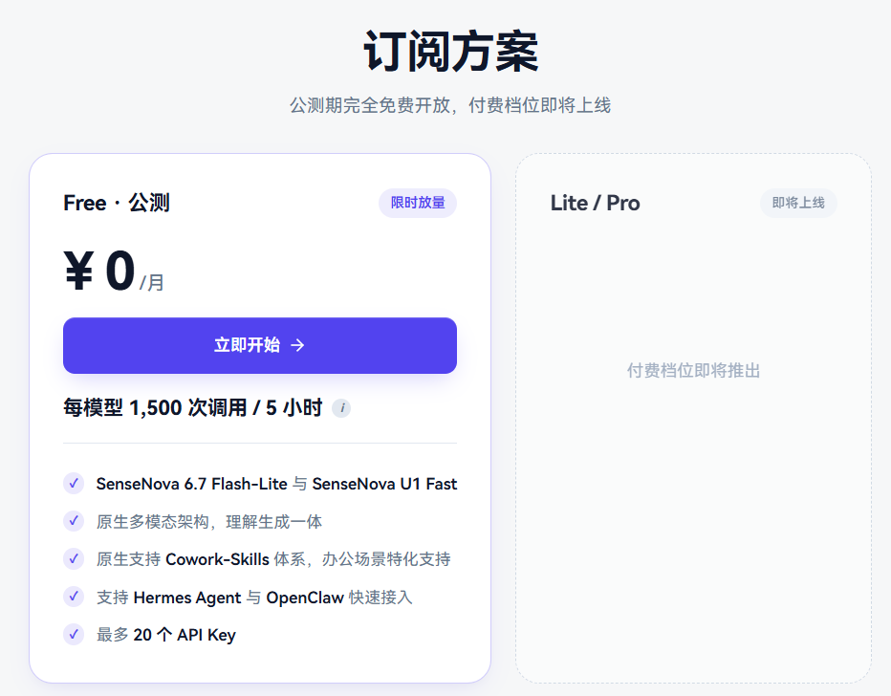Click the 公测期完全免费开放 subtitle
Screen dimensions: 891x696
click(x=370, y=105)
